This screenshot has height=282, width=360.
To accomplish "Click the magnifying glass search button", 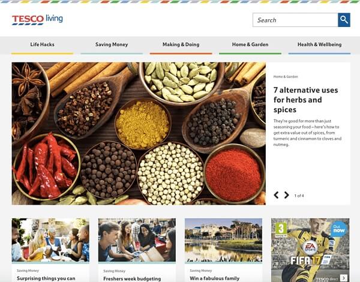I will [344, 20].
